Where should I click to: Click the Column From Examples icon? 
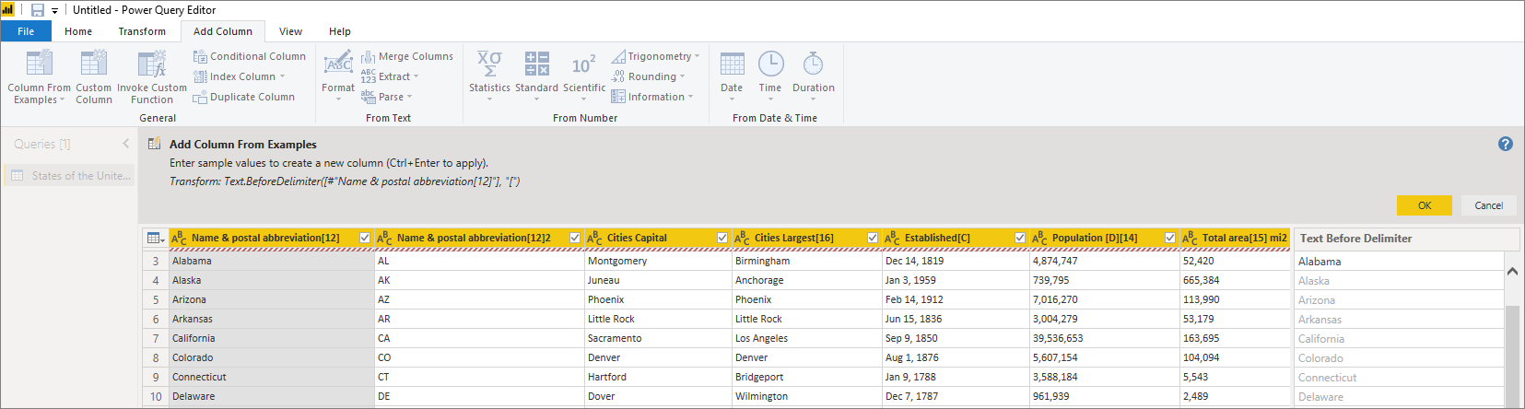click(40, 63)
